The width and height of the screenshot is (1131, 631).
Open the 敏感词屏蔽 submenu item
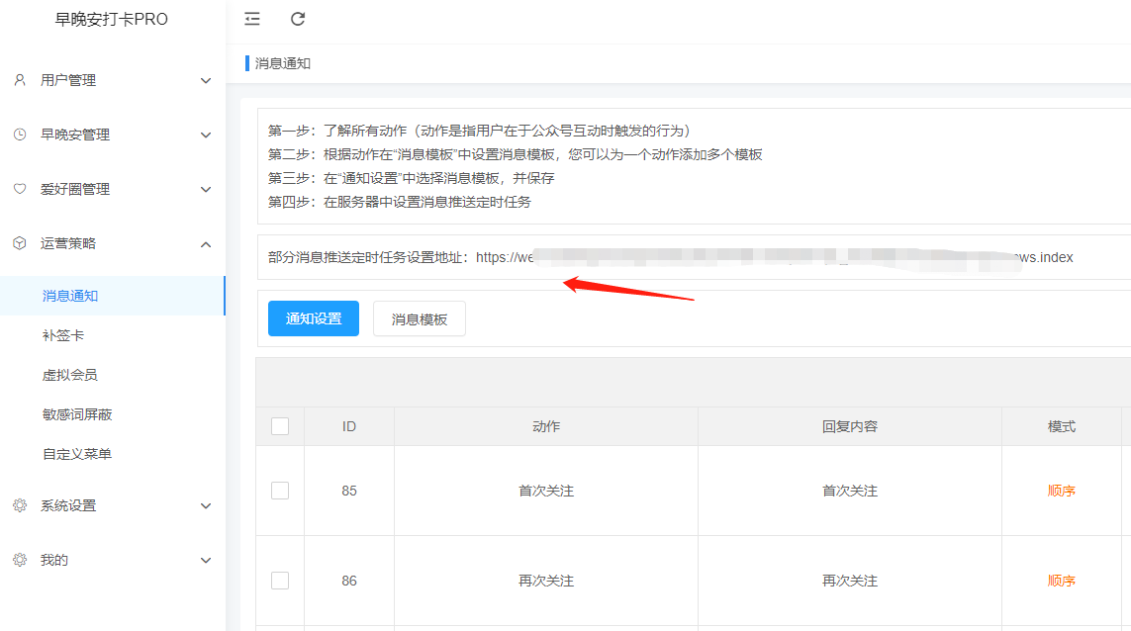[x=77, y=414]
